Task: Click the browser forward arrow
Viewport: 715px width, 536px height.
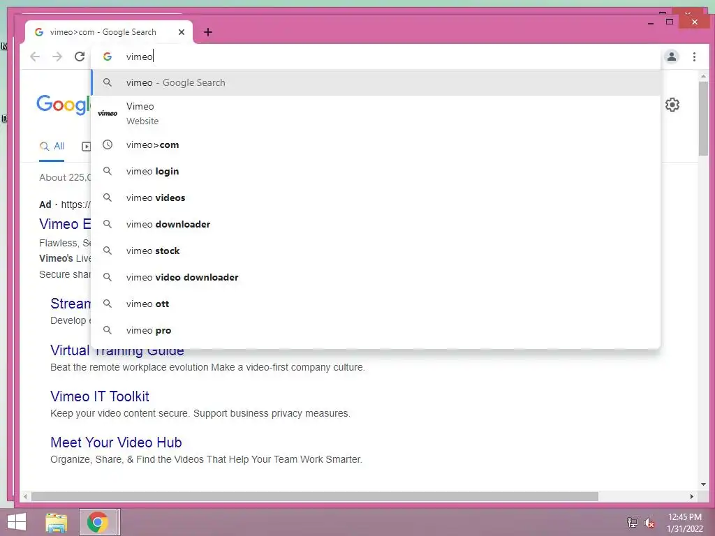Action: coord(57,57)
